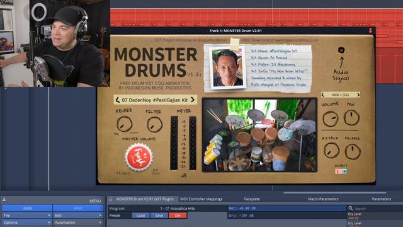Screen dimensions: 403x227
Task: Open the Faceplate tab
Action: [x=252, y=199]
